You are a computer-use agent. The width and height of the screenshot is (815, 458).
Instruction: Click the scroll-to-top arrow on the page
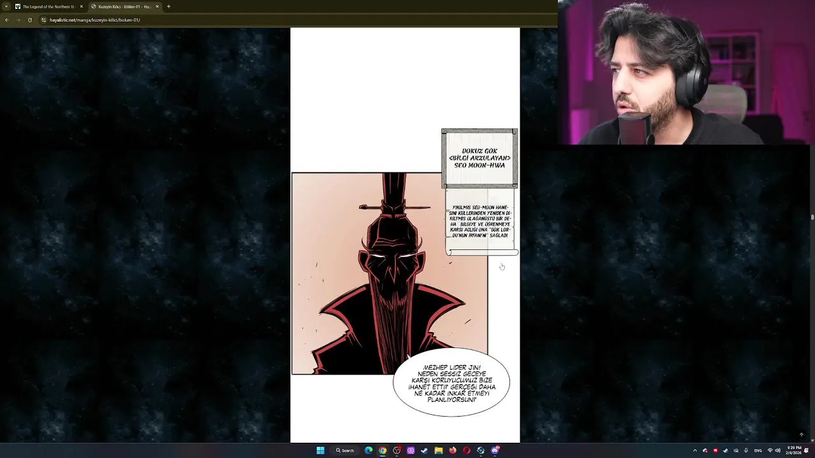[x=802, y=435]
